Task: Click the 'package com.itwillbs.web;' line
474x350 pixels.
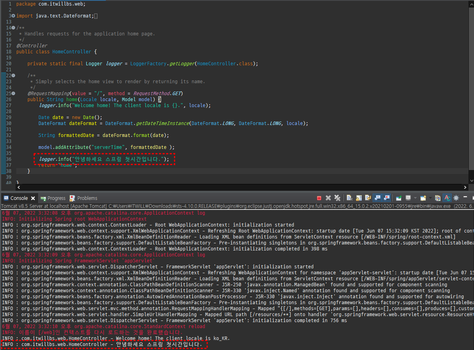Action: click(x=51, y=4)
